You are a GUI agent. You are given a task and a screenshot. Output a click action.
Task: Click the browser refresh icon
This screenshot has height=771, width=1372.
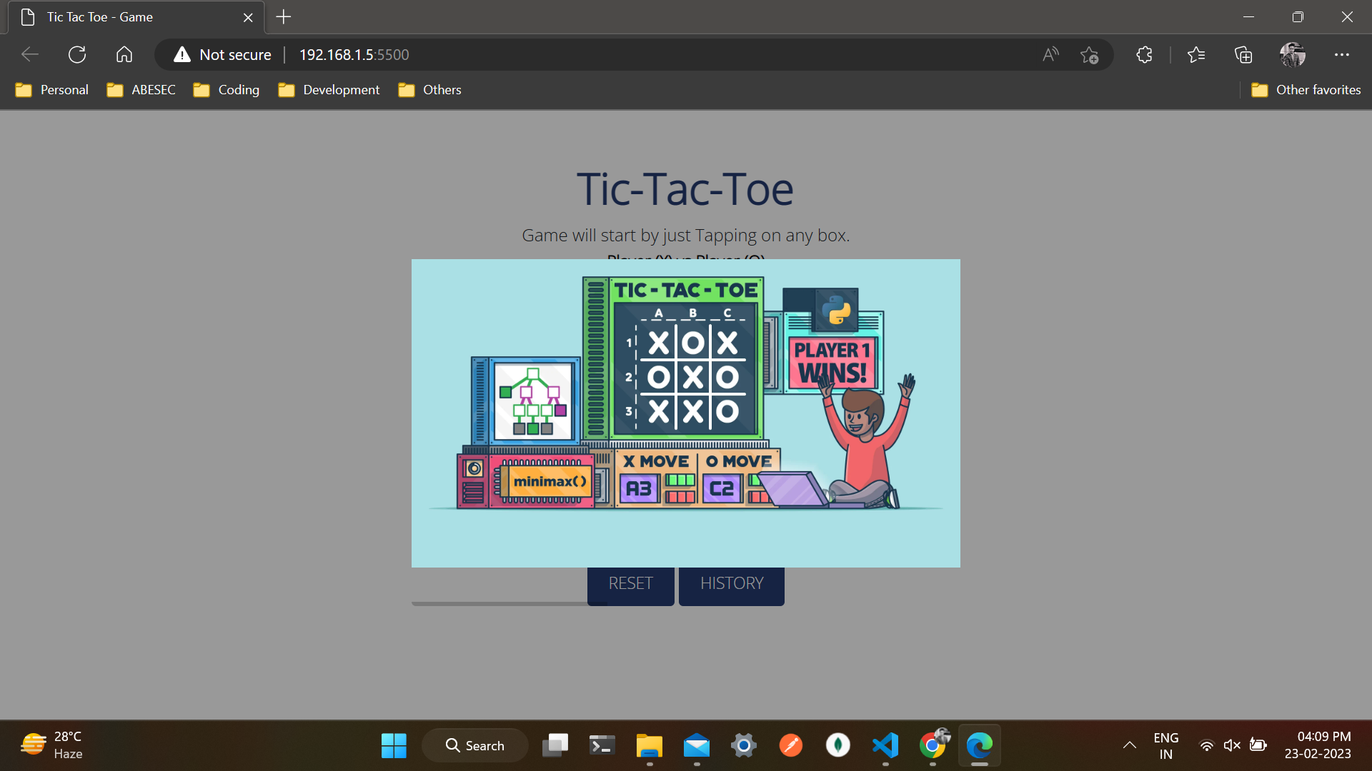point(77,54)
